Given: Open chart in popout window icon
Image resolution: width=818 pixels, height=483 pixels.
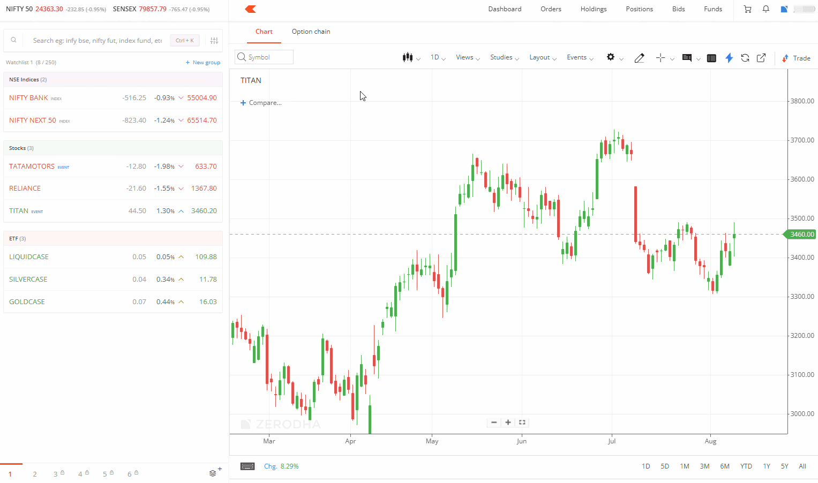Looking at the screenshot, I should pyautogui.click(x=761, y=58).
